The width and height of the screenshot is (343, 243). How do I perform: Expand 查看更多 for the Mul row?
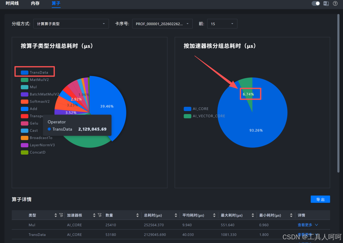[x=308, y=225]
